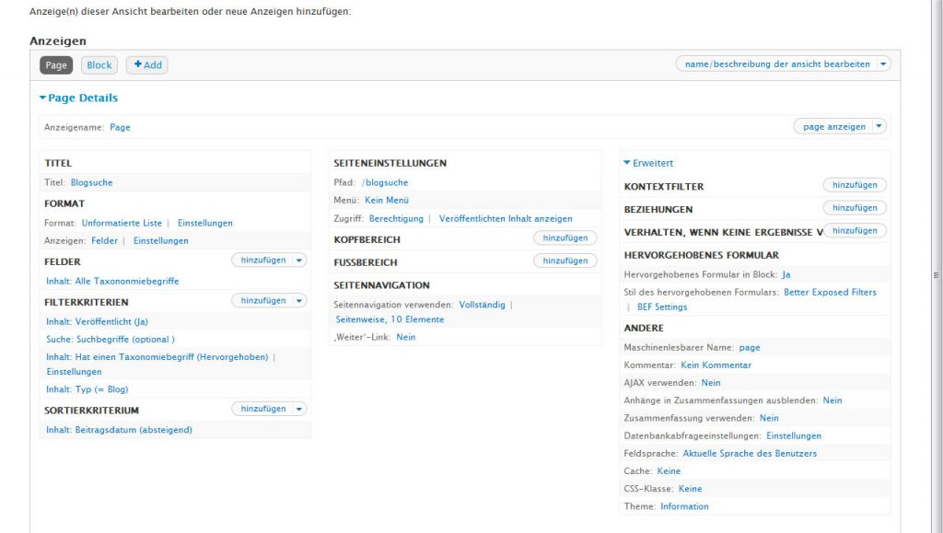The width and height of the screenshot is (943, 533).
Task: Expand Felder hinzufügen dropdown arrow
Action: pos(299,261)
